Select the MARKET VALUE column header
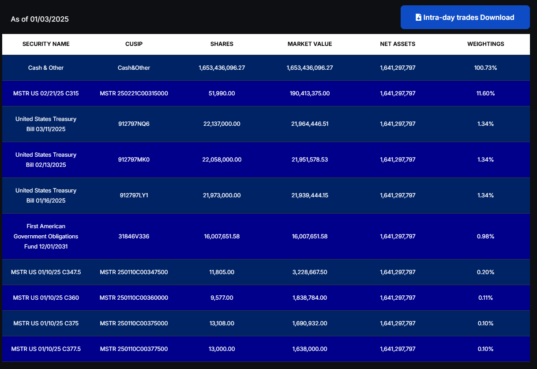 310,44
